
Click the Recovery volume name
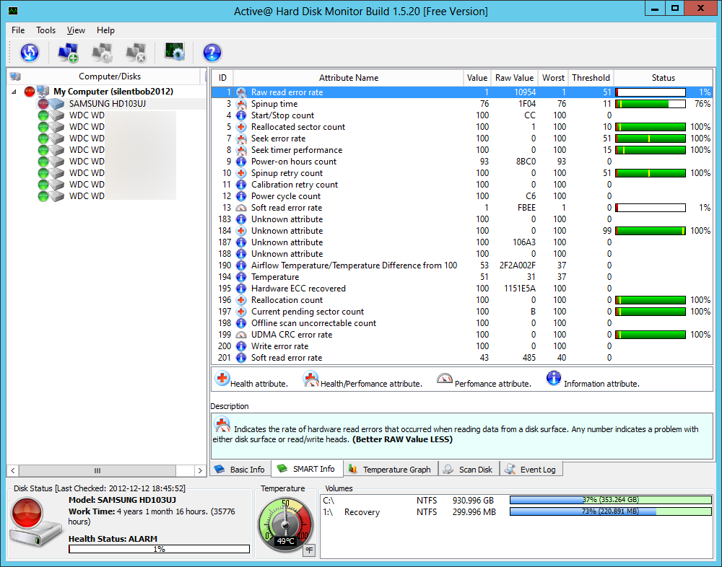362,511
